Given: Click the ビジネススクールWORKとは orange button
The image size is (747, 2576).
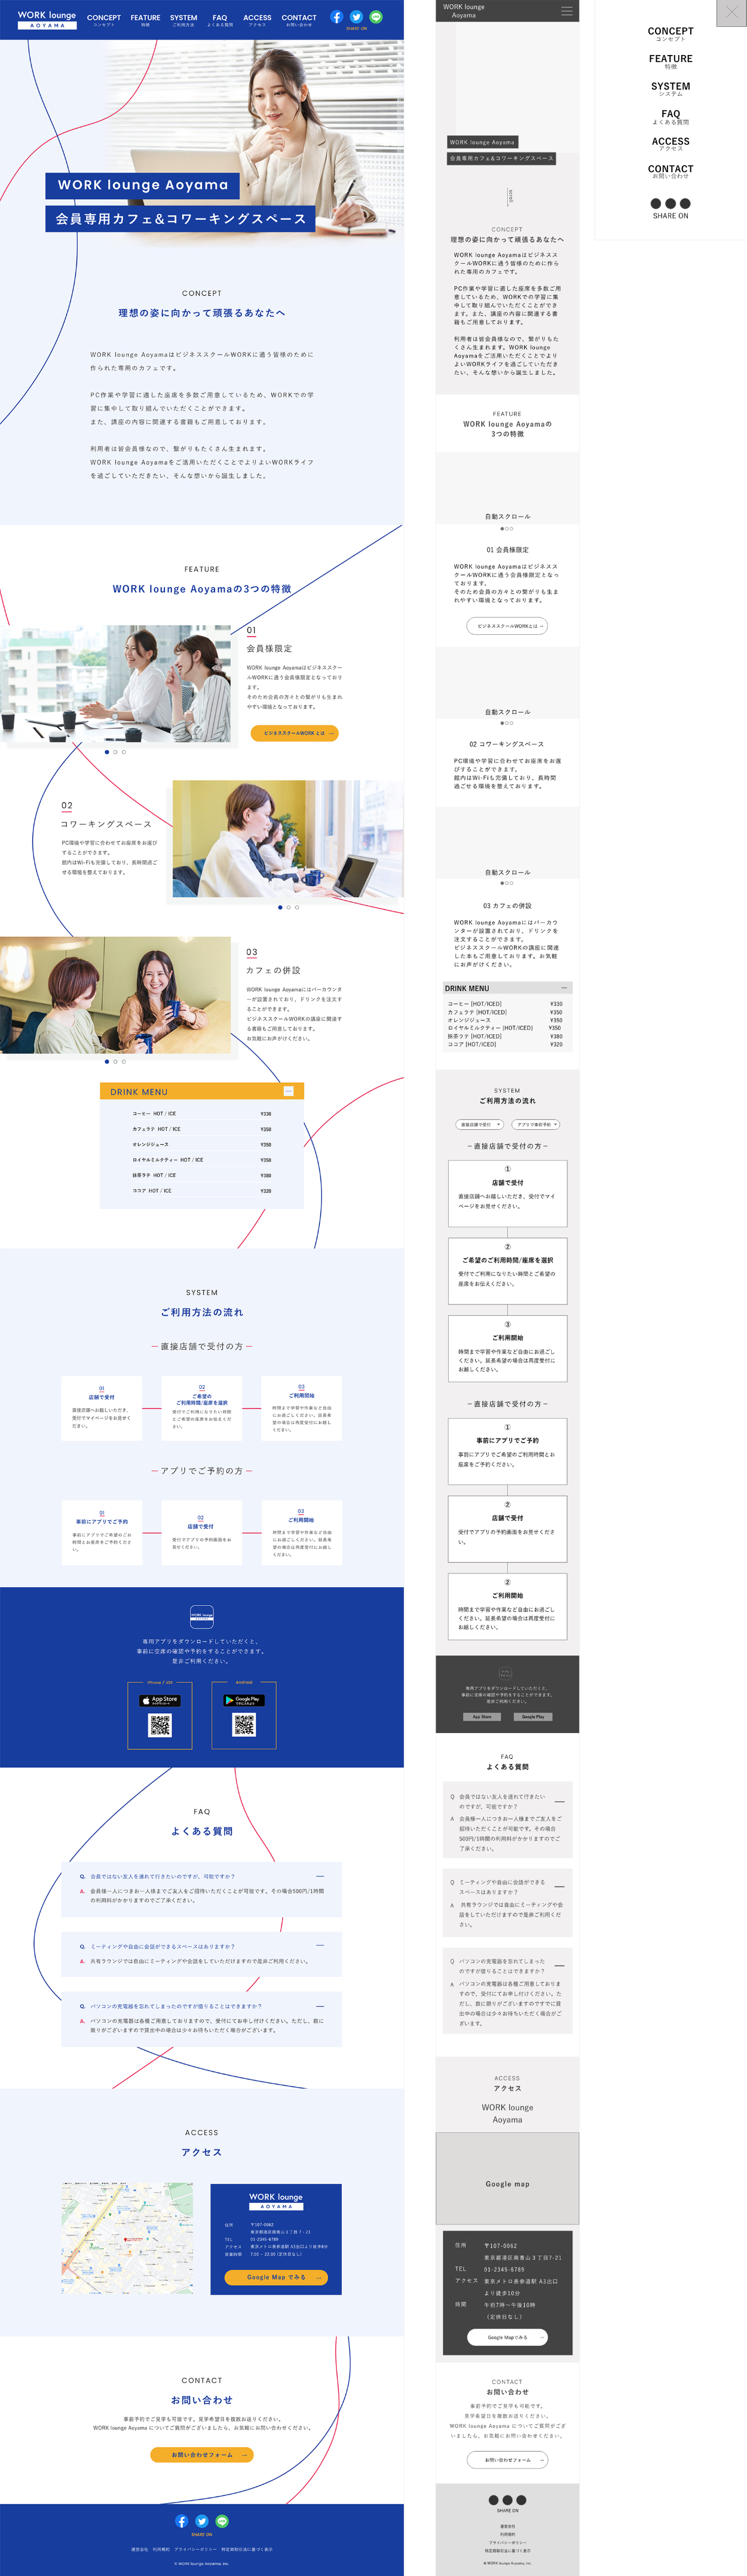Looking at the screenshot, I should coord(294,733).
